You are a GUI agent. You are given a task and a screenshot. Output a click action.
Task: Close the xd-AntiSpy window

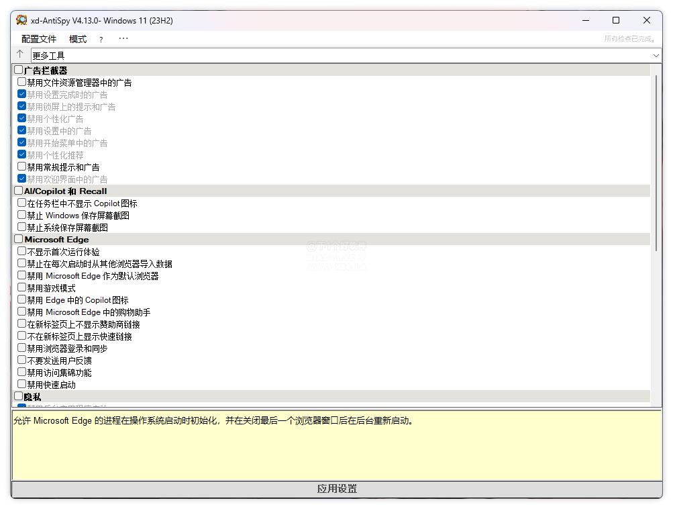click(x=647, y=20)
